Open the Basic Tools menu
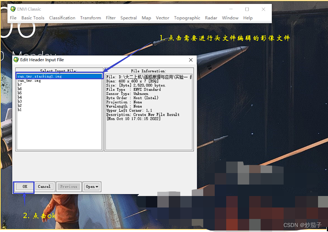This screenshot has height=232, width=328. (33, 18)
